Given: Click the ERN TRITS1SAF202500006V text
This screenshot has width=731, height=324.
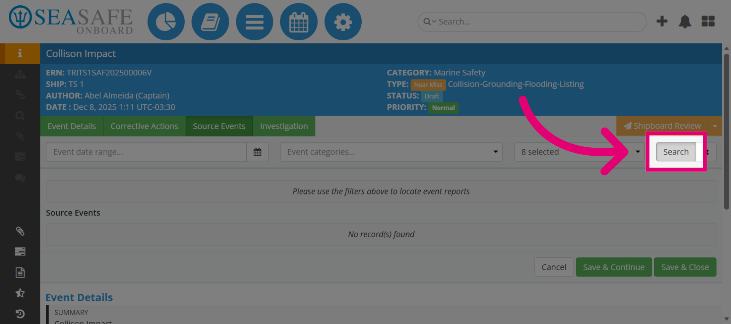Looking at the screenshot, I should point(99,73).
